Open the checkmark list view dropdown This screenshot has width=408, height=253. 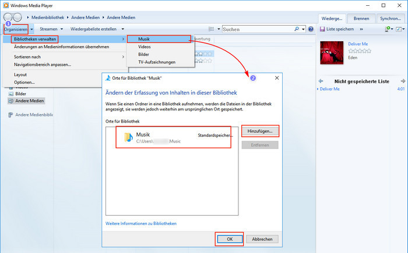pyautogui.click(x=400, y=29)
